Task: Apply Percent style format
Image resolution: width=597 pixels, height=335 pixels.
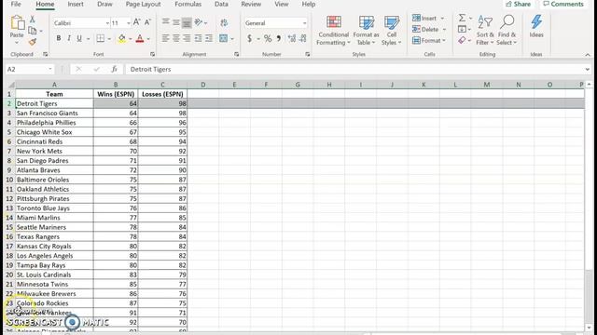Action: point(268,38)
